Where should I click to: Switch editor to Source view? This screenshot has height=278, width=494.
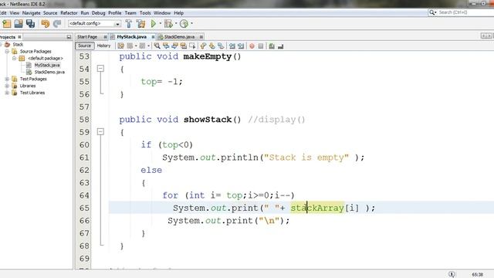84,46
